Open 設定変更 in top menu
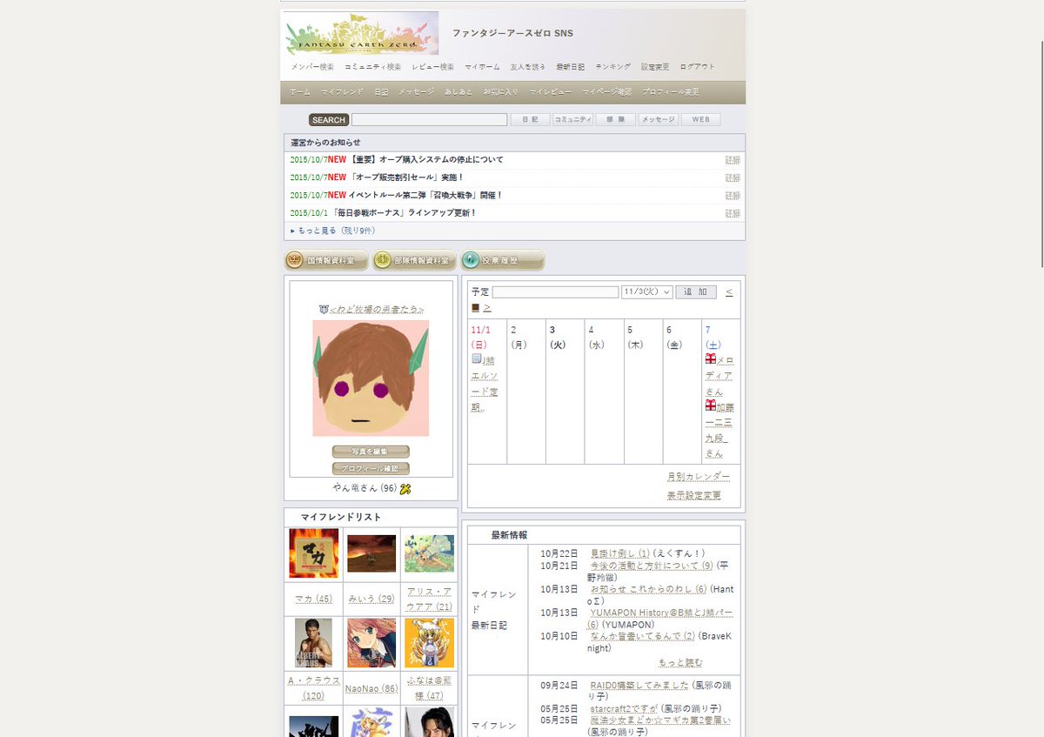This screenshot has height=737, width=1044. 655,67
